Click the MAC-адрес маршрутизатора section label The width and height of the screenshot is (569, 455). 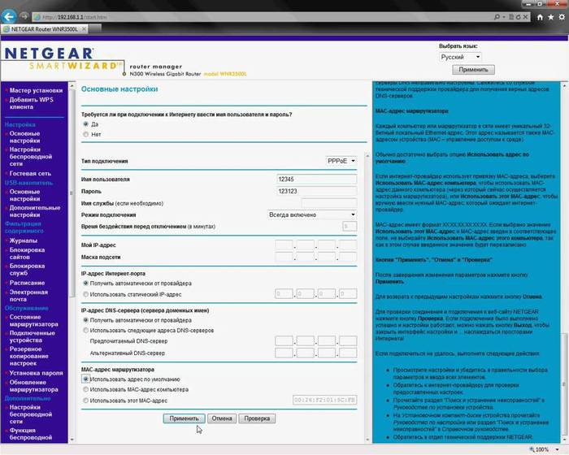118,370
